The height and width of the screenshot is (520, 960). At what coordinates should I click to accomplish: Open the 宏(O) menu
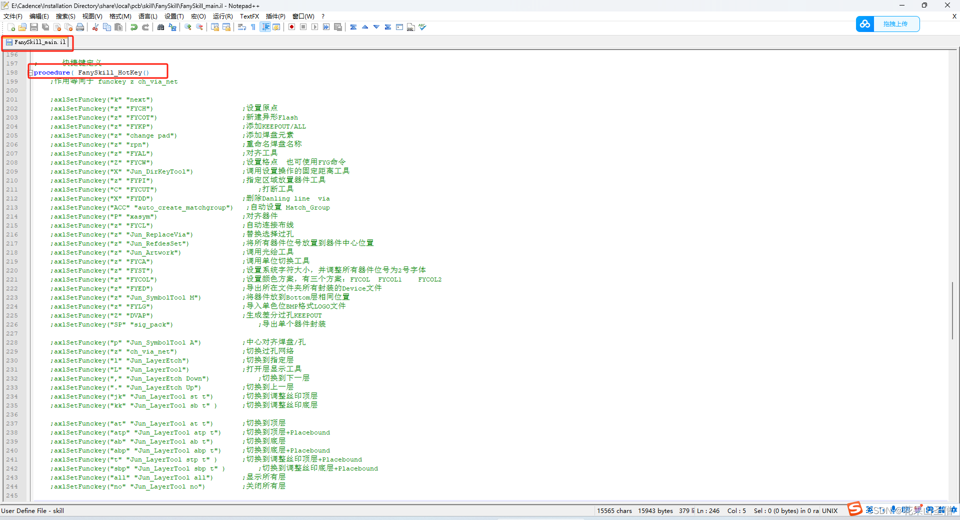coord(198,16)
